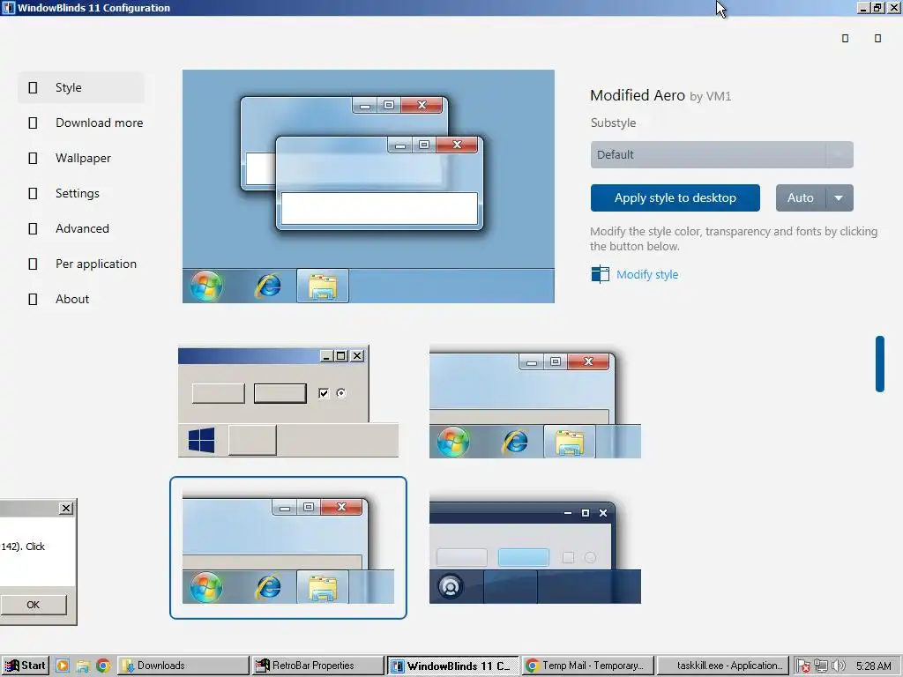Image resolution: width=903 pixels, height=677 pixels.
Task: Click the Style sidebar icon
Action: [x=33, y=87]
